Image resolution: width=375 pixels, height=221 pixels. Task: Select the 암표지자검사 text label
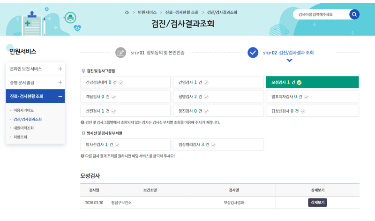coord(282,97)
